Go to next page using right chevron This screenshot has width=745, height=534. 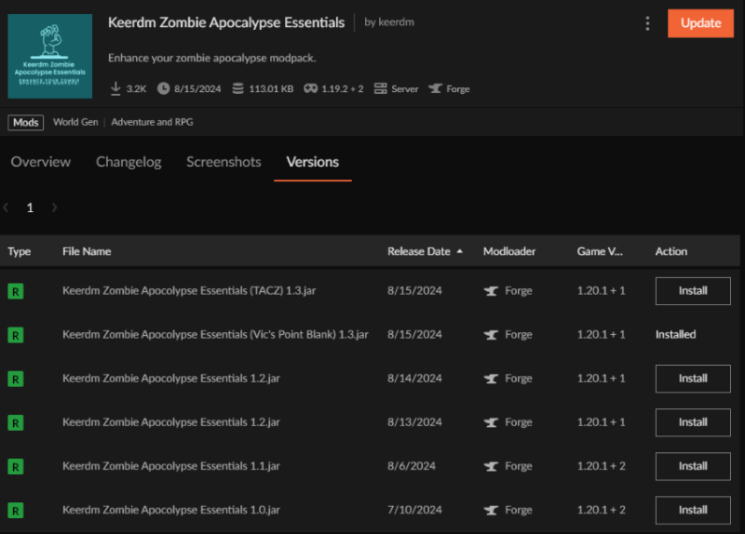point(54,208)
